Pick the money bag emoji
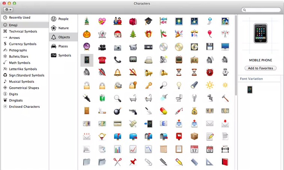Image resolution: width=284 pixels, height=170 pixels. coord(194,111)
